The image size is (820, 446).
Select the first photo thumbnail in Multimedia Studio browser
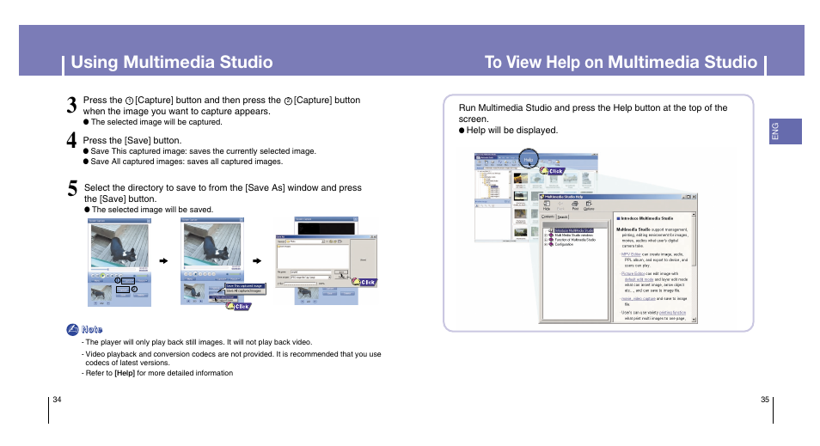pyautogui.click(x=521, y=178)
